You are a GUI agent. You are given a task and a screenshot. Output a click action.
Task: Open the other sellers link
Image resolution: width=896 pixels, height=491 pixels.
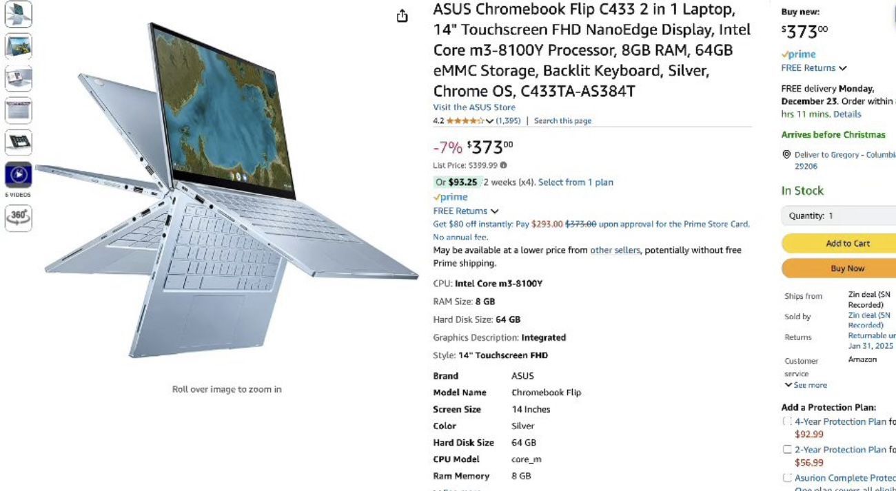(615, 250)
